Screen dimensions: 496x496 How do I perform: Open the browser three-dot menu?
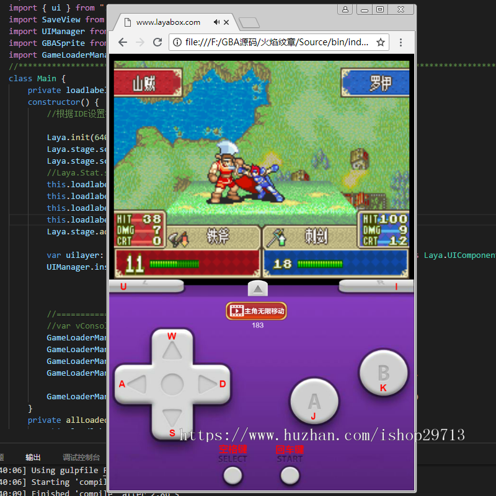pos(401,42)
